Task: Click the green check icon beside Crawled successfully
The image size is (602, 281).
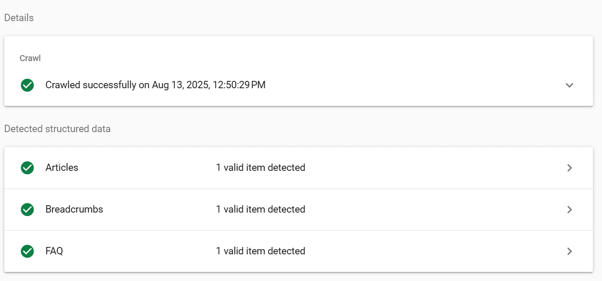Action: pos(28,85)
